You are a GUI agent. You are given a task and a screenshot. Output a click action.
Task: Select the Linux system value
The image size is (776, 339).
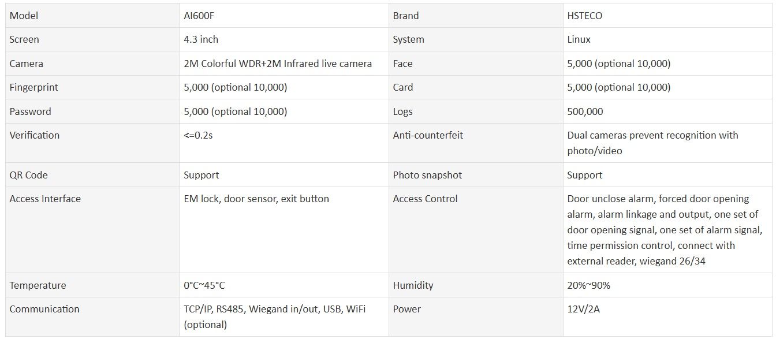click(579, 39)
